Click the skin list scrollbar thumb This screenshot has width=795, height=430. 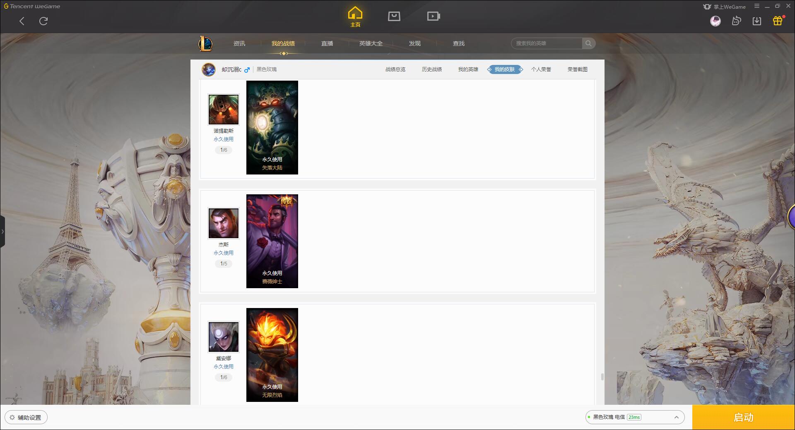click(x=602, y=377)
